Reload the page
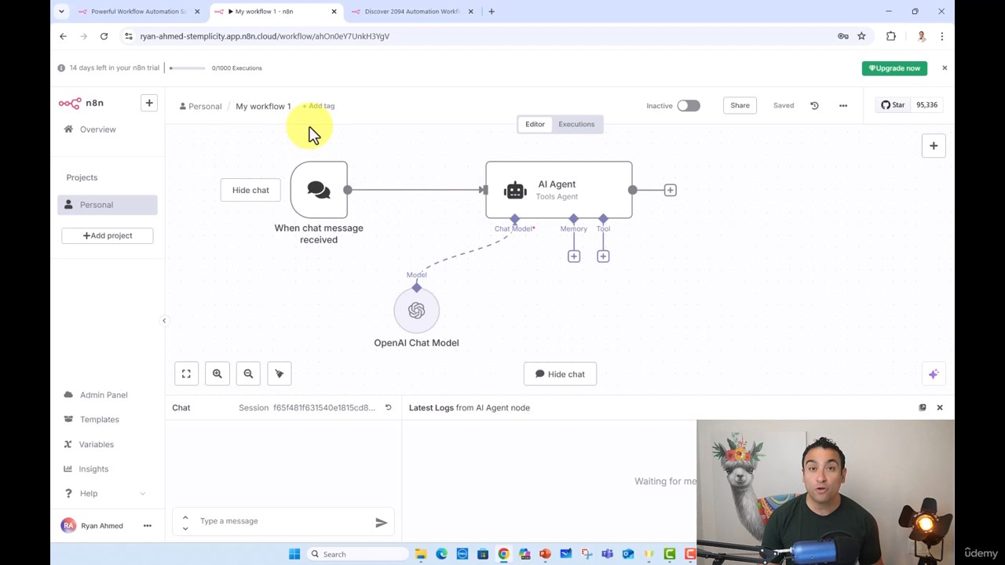The width and height of the screenshot is (1005, 565). (104, 36)
